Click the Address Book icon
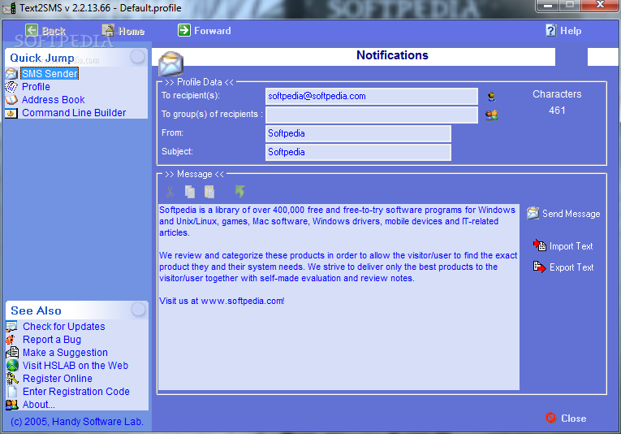The image size is (621, 434). point(11,100)
